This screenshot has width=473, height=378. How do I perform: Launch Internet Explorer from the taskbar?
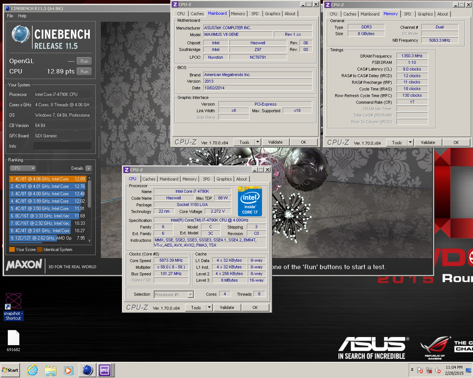coord(33,370)
